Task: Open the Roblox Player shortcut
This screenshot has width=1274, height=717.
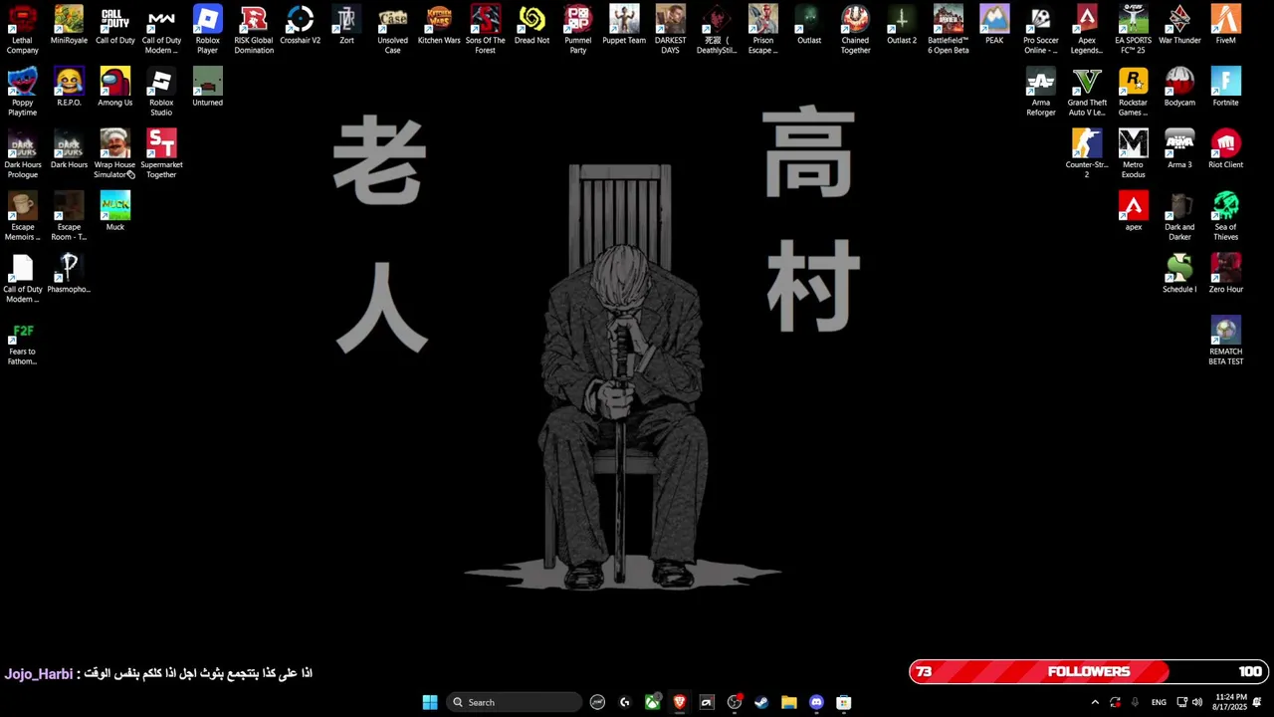Action: pos(207,30)
